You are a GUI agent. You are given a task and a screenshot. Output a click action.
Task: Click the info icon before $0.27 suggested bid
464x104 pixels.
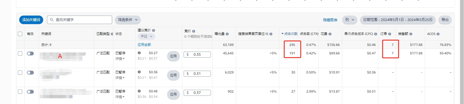pyautogui.click(x=139, y=53)
